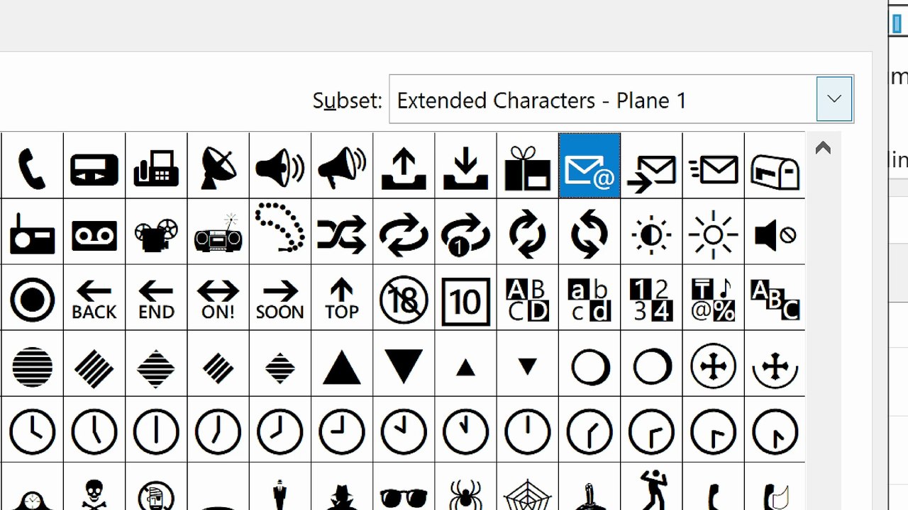The width and height of the screenshot is (908, 510).
Task: Select the shuffle arrows symbol
Action: (341, 232)
